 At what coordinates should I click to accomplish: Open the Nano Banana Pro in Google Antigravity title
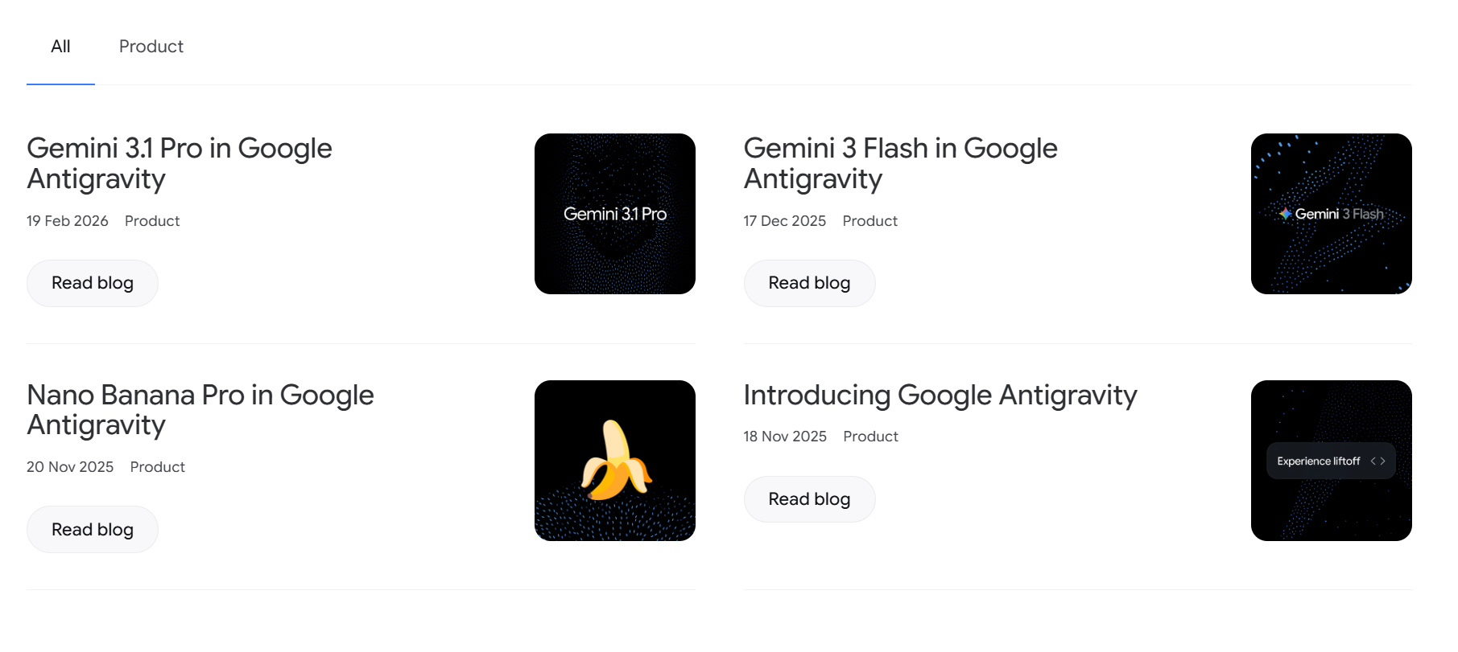tap(200, 410)
